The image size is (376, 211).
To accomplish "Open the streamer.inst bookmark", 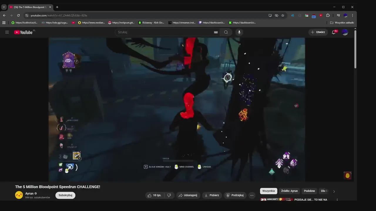I will 182,23.
